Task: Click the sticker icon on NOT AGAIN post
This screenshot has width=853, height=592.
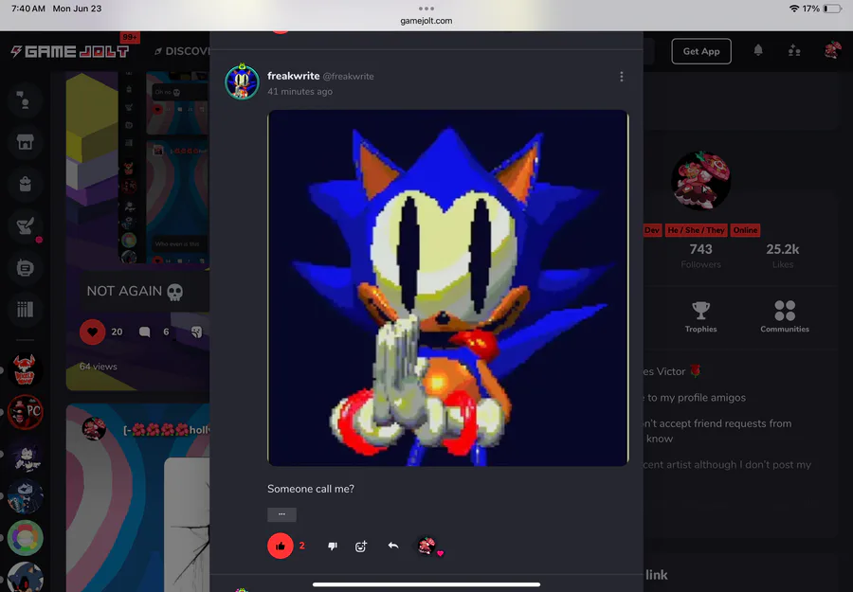Action: click(197, 332)
